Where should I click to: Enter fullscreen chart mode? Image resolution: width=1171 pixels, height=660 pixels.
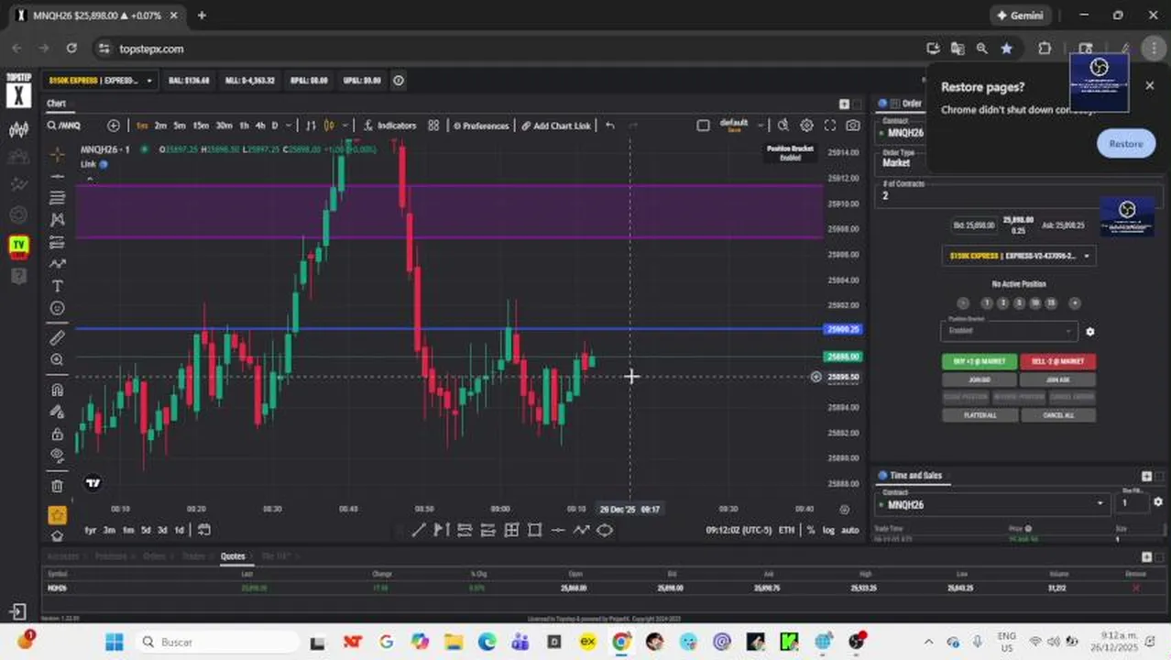830,126
